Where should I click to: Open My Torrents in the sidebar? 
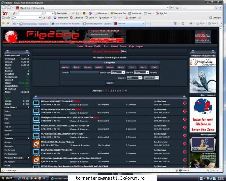click(10, 150)
